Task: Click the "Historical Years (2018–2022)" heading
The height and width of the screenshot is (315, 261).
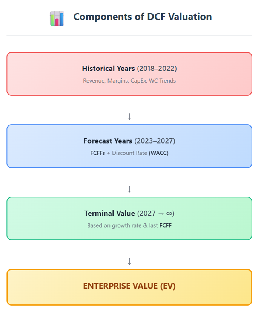Action: coord(129,69)
